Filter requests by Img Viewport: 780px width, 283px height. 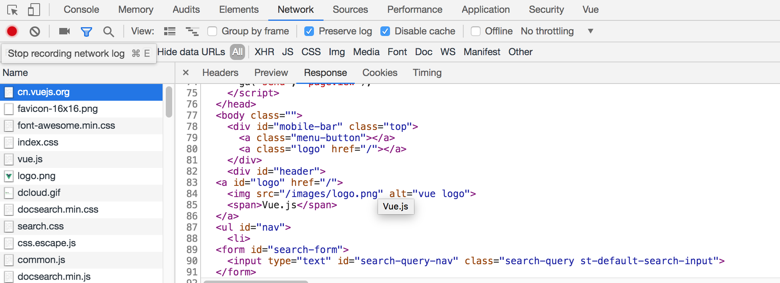[x=337, y=52]
